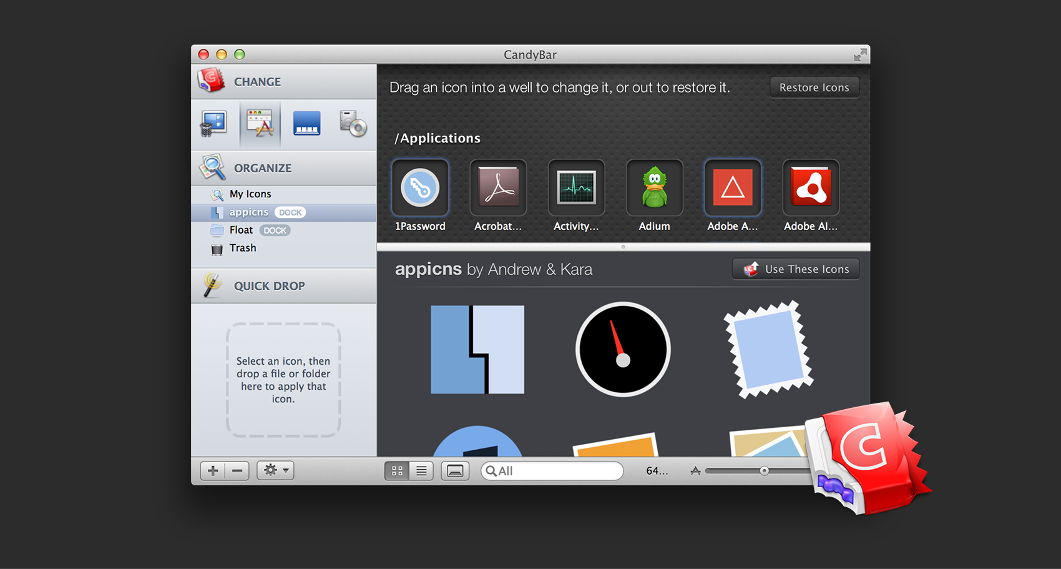1061x569 pixels.
Task: Enter full screen with the arrows icon
Action: [x=860, y=55]
